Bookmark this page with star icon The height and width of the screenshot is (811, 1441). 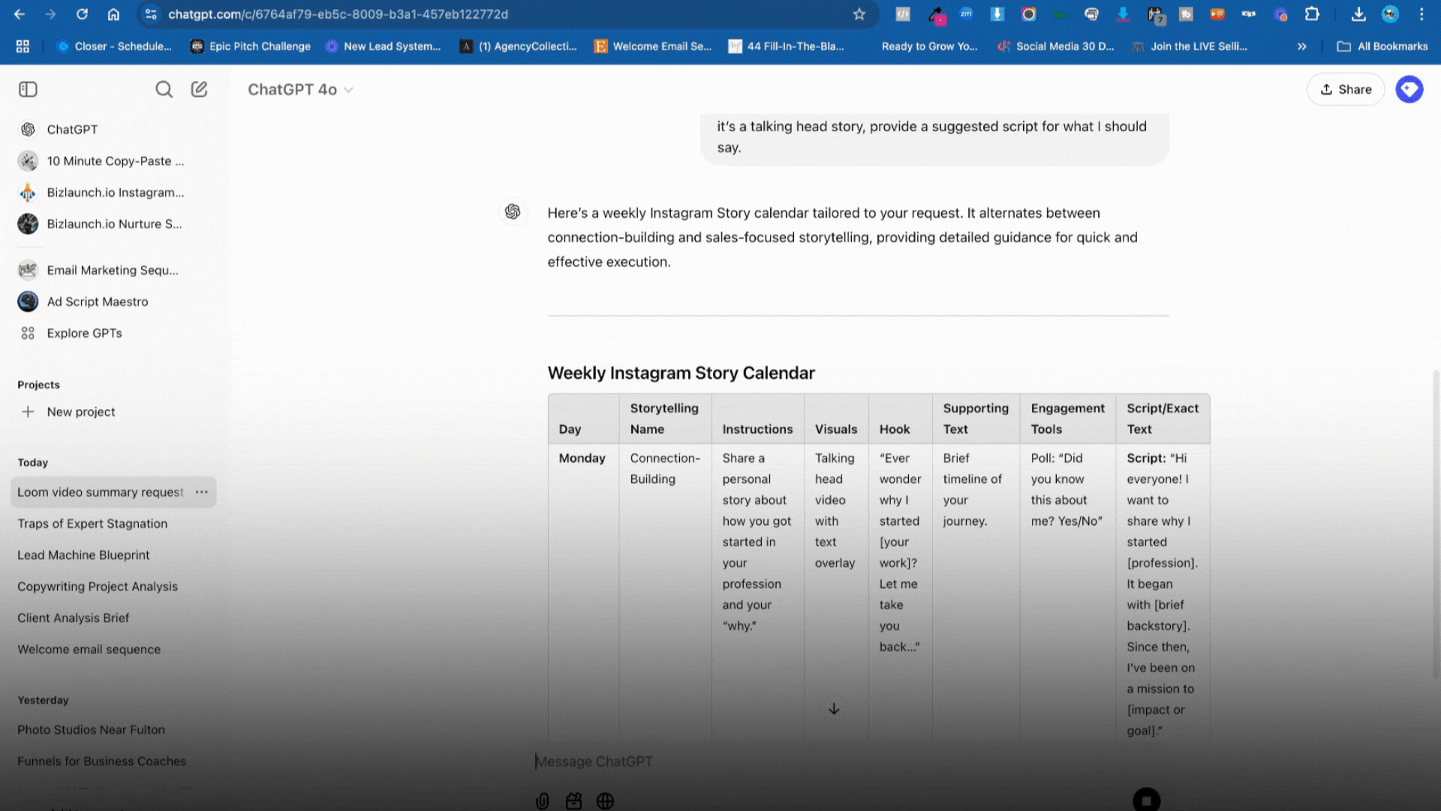pos(859,14)
